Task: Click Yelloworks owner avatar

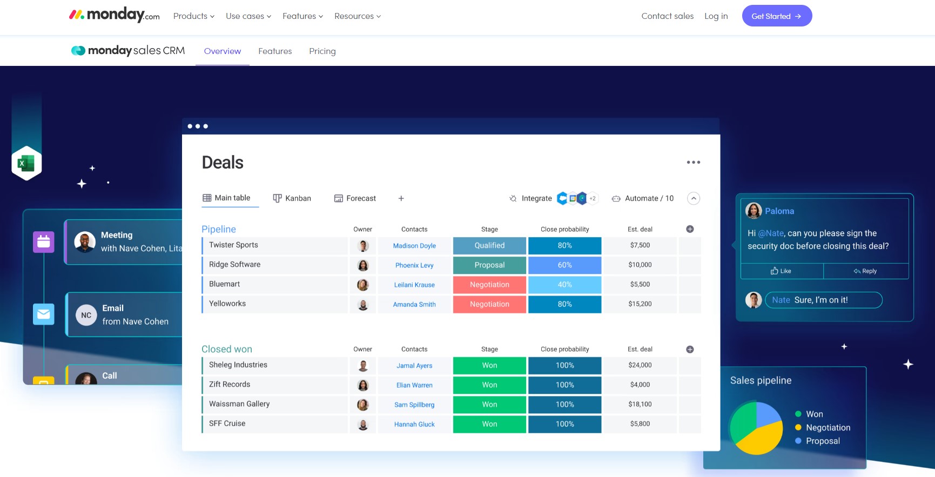Action: pyautogui.click(x=364, y=305)
